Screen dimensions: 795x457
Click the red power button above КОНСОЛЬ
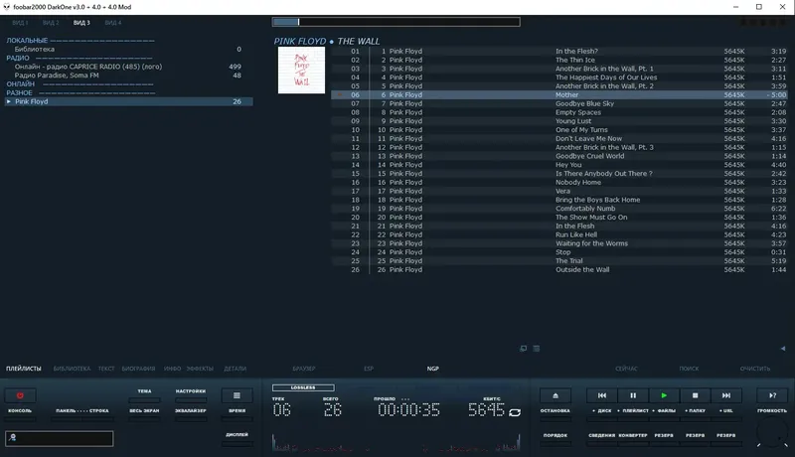20,395
